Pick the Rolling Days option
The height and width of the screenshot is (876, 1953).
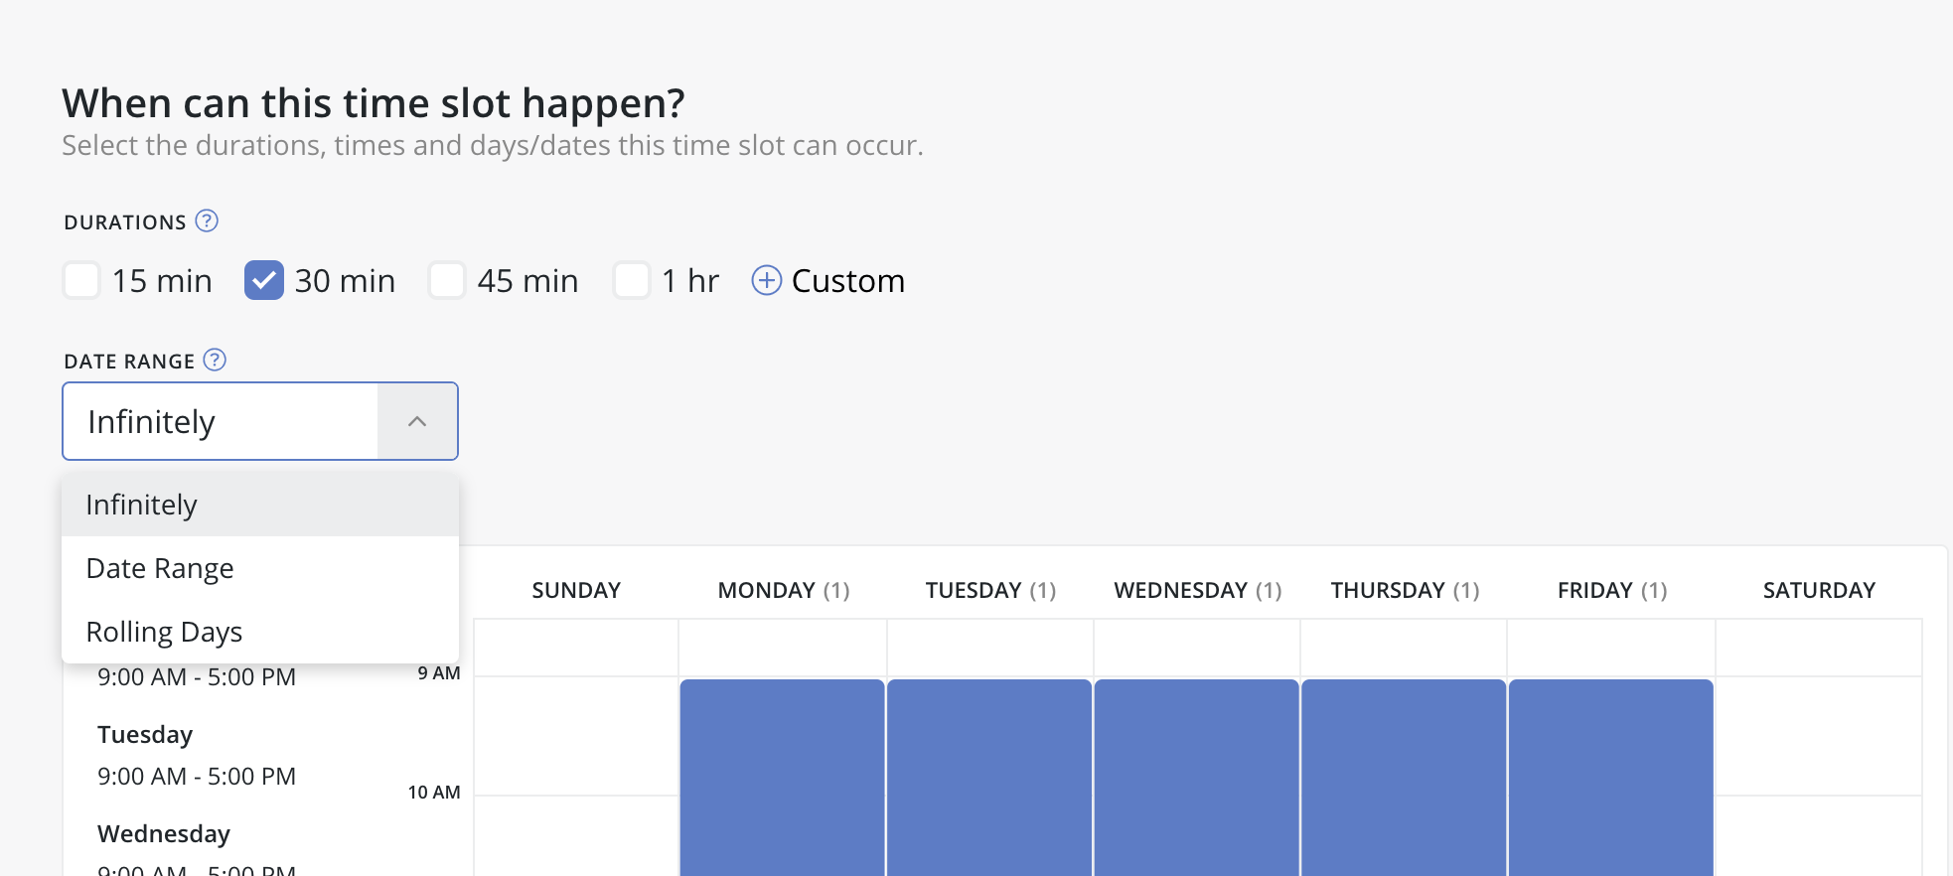tap(260, 632)
